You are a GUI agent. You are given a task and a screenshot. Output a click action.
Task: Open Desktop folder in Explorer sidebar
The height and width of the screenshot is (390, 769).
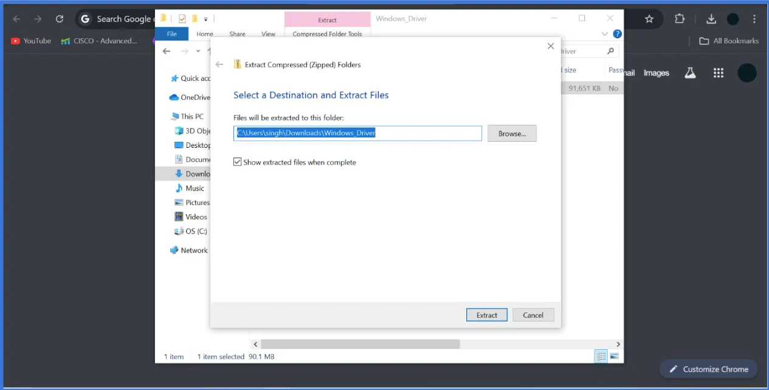192,145
